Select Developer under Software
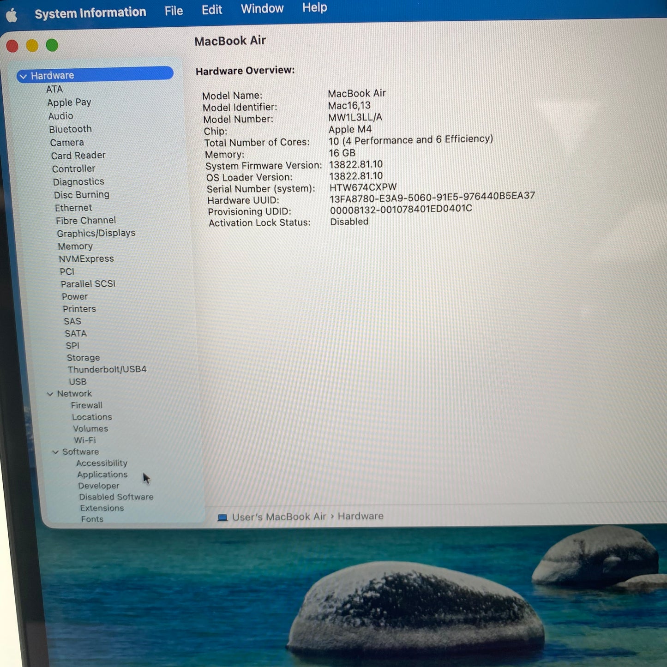 98,486
